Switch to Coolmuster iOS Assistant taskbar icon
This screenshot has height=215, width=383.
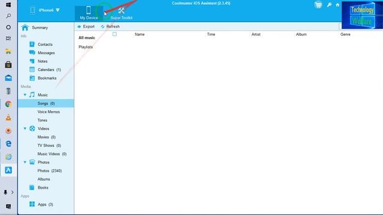coord(8,170)
